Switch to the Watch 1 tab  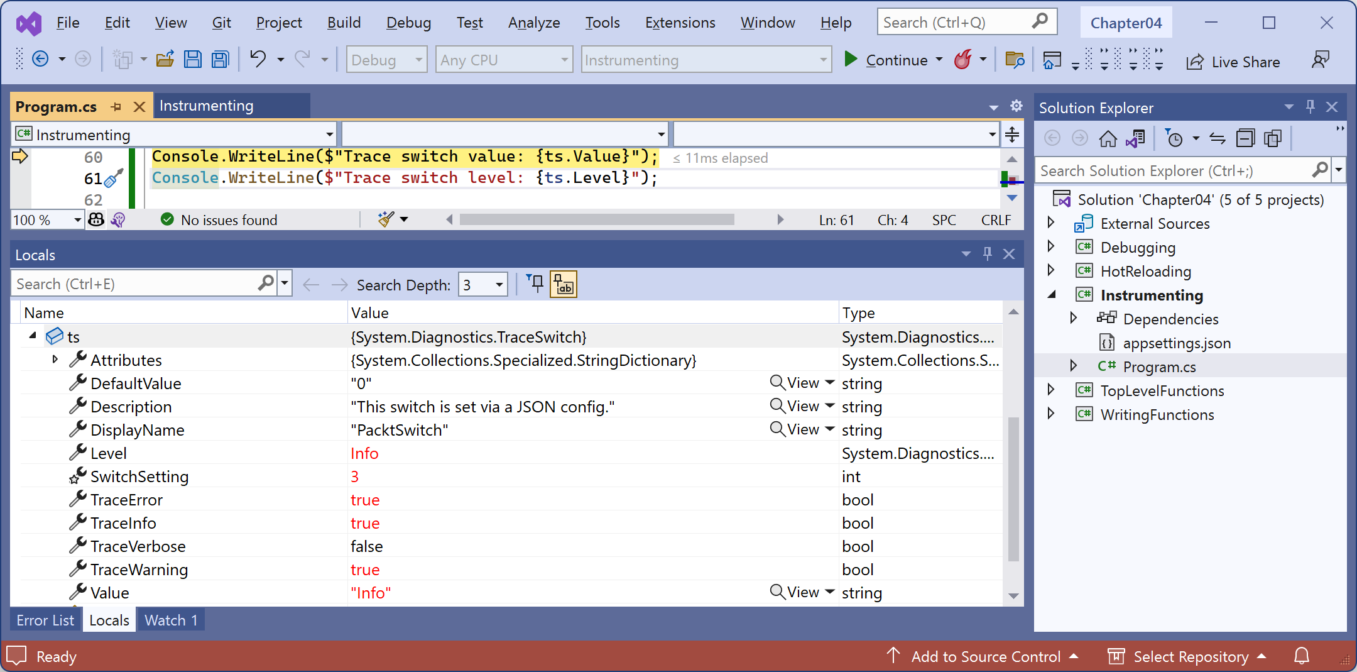[171, 620]
